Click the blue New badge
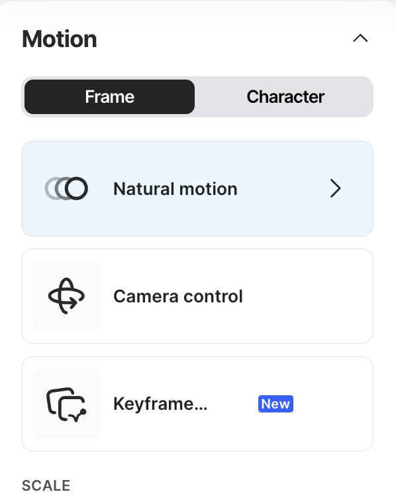396x496 pixels. pyautogui.click(x=275, y=404)
